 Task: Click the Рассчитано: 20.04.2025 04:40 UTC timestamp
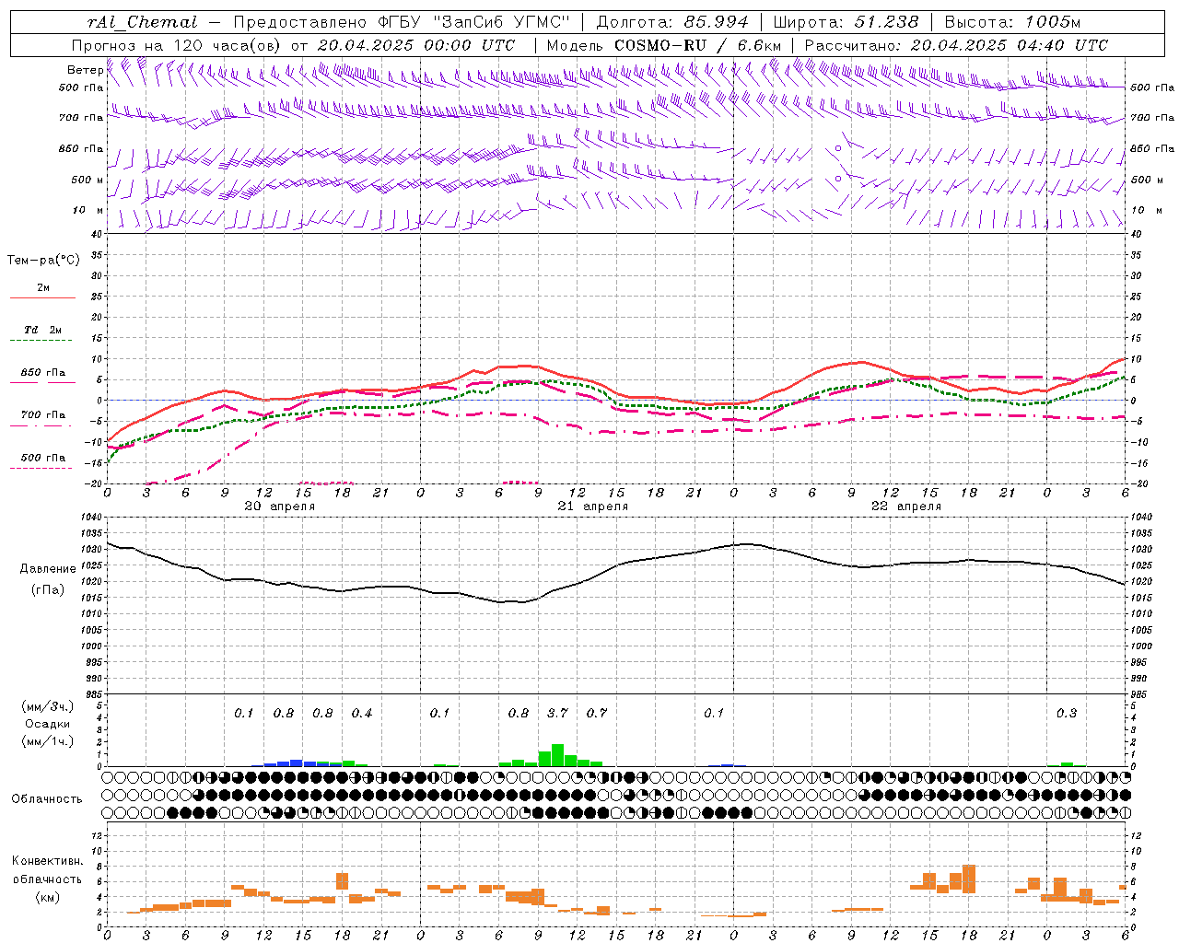coord(956,45)
